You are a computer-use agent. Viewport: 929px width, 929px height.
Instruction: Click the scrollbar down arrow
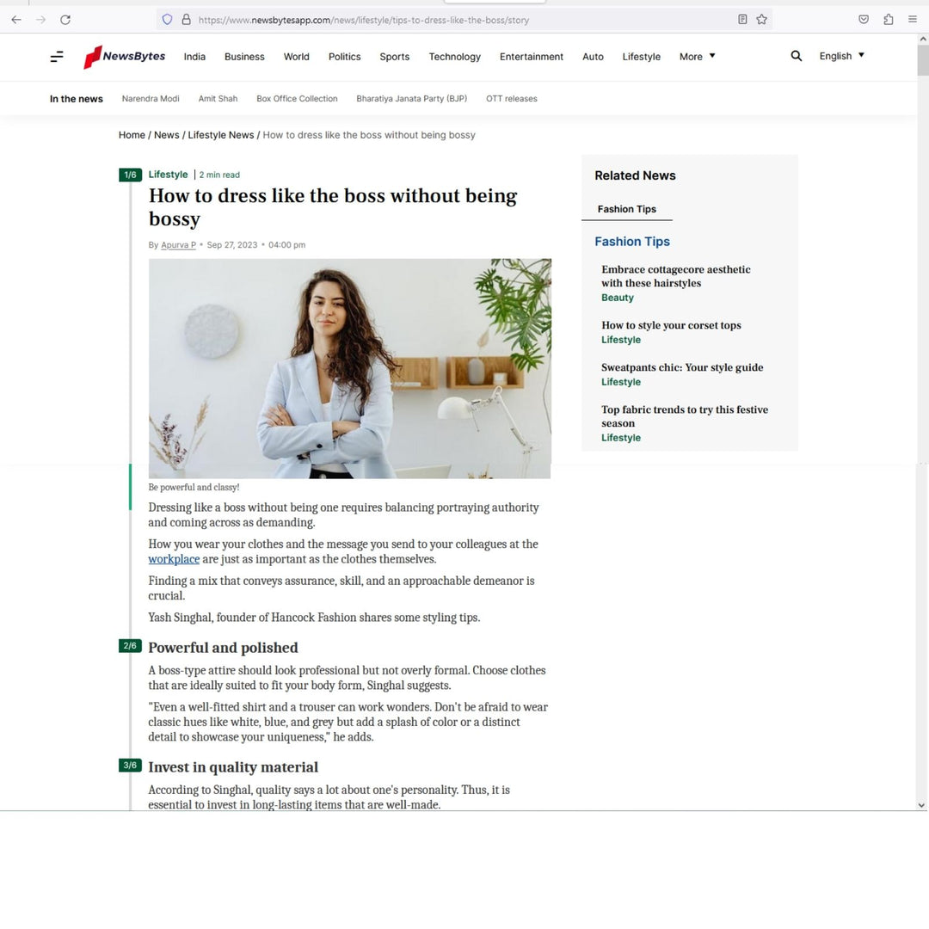[x=921, y=805]
